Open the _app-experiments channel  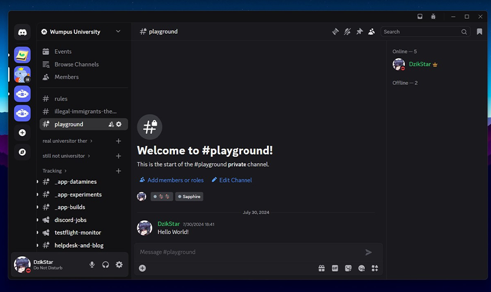coord(84,194)
